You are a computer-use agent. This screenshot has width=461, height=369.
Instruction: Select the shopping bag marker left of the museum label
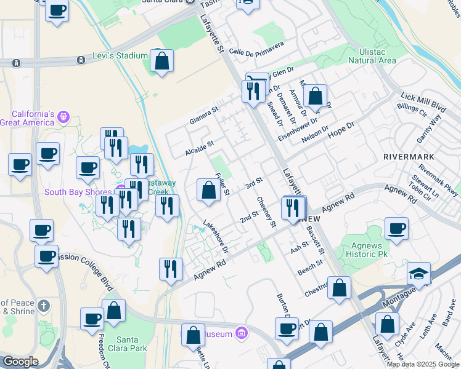pos(193,336)
